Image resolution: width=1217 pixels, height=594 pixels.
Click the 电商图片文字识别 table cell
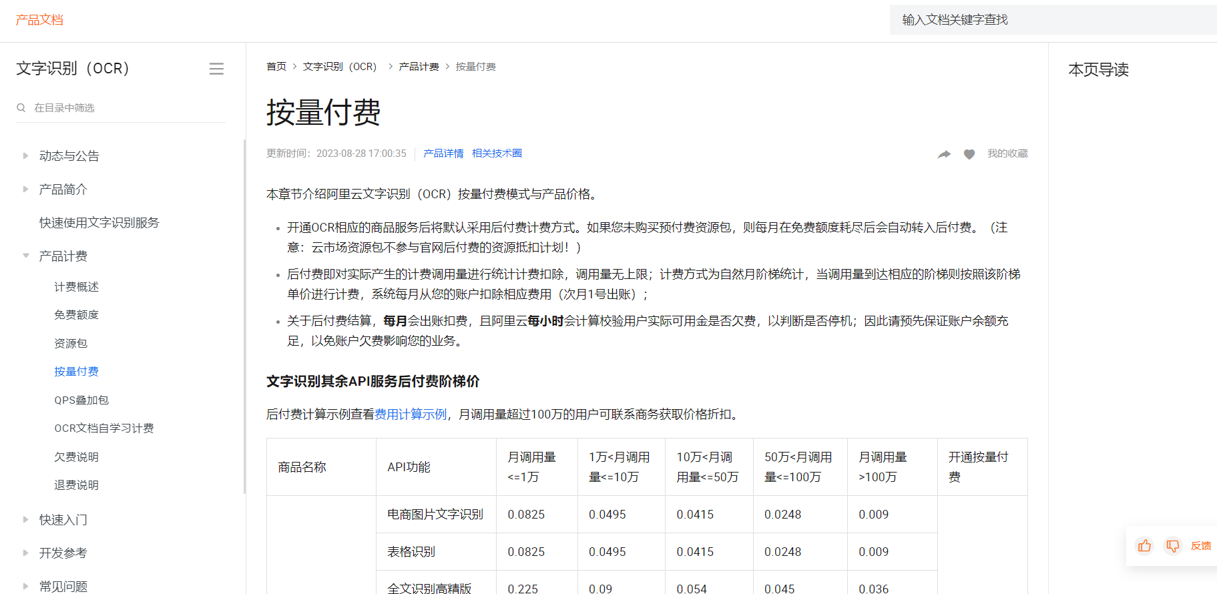point(435,515)
